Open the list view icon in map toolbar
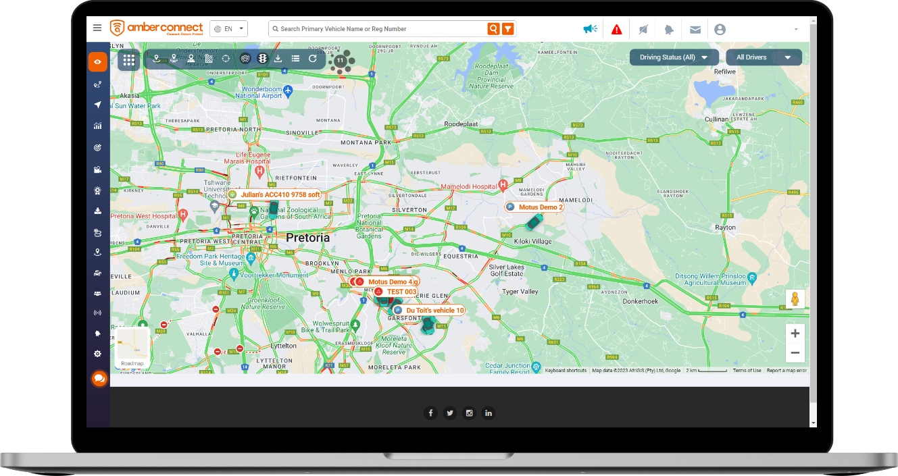The width and height of the screenshot is (898, 476). coord(295,59)
